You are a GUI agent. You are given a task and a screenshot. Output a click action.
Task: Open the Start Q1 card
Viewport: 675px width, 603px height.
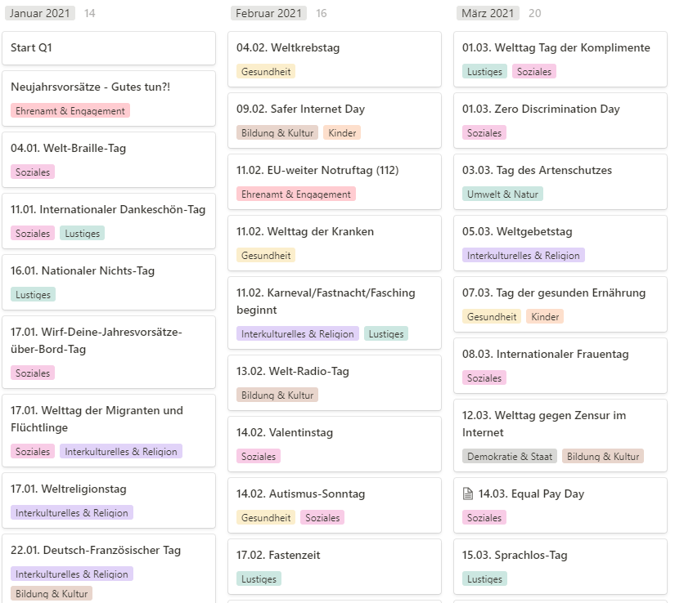coord(109,48)
